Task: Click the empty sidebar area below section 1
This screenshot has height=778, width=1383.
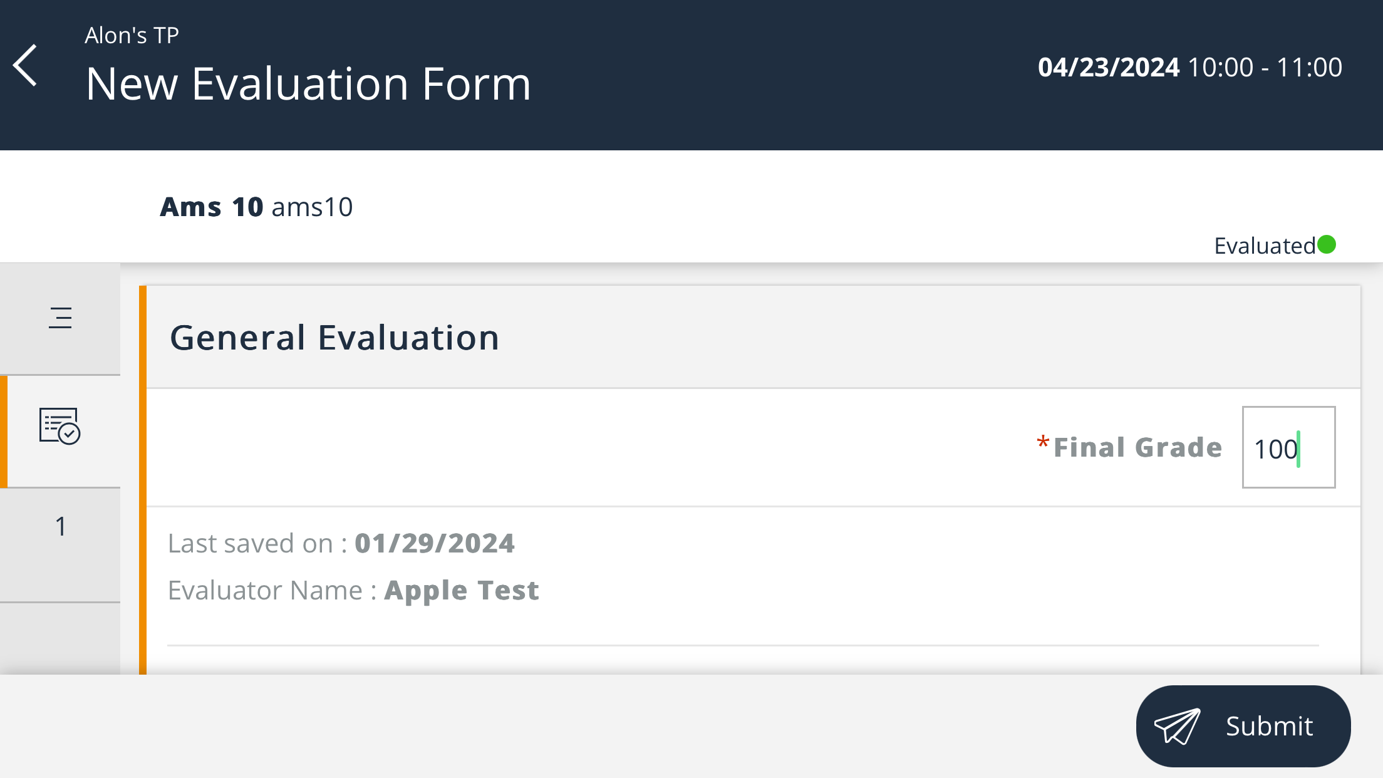Action: [60, 639]
